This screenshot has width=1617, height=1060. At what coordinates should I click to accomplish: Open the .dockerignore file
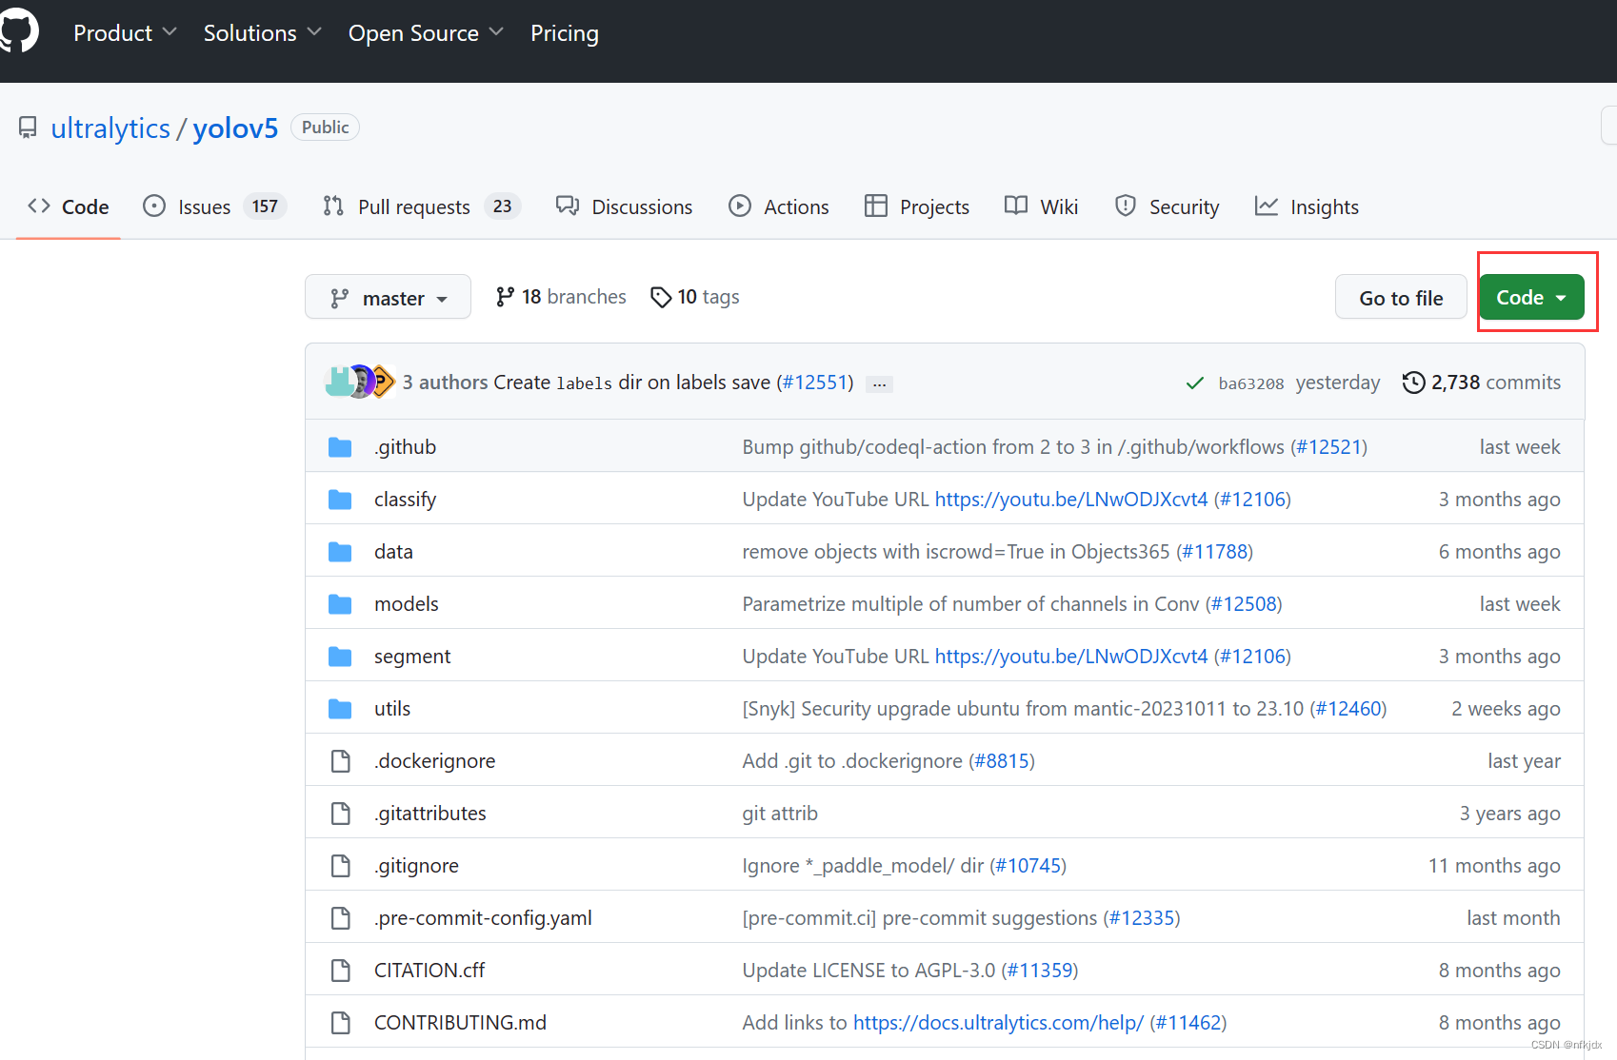434,761
